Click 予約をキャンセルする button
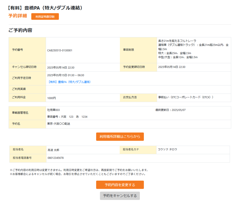 [120, 196]
